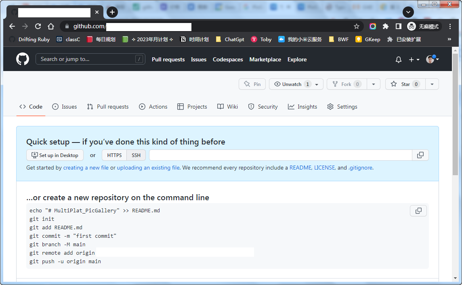Go back with the browser back arrow
462x285 pixels.
[12, 27]
